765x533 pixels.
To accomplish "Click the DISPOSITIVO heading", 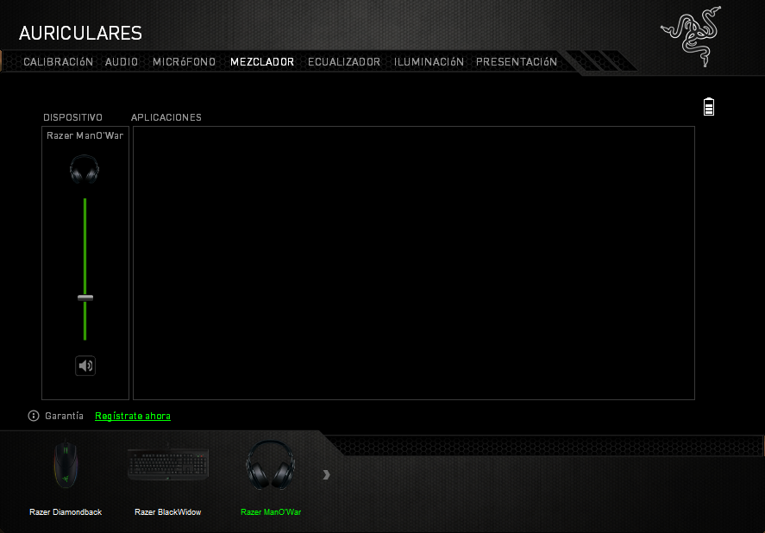I will pyautogui.click(x=72, y=117).
